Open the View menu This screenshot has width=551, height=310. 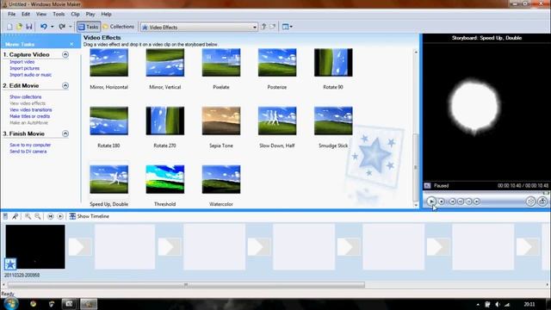tap(41, 15)
